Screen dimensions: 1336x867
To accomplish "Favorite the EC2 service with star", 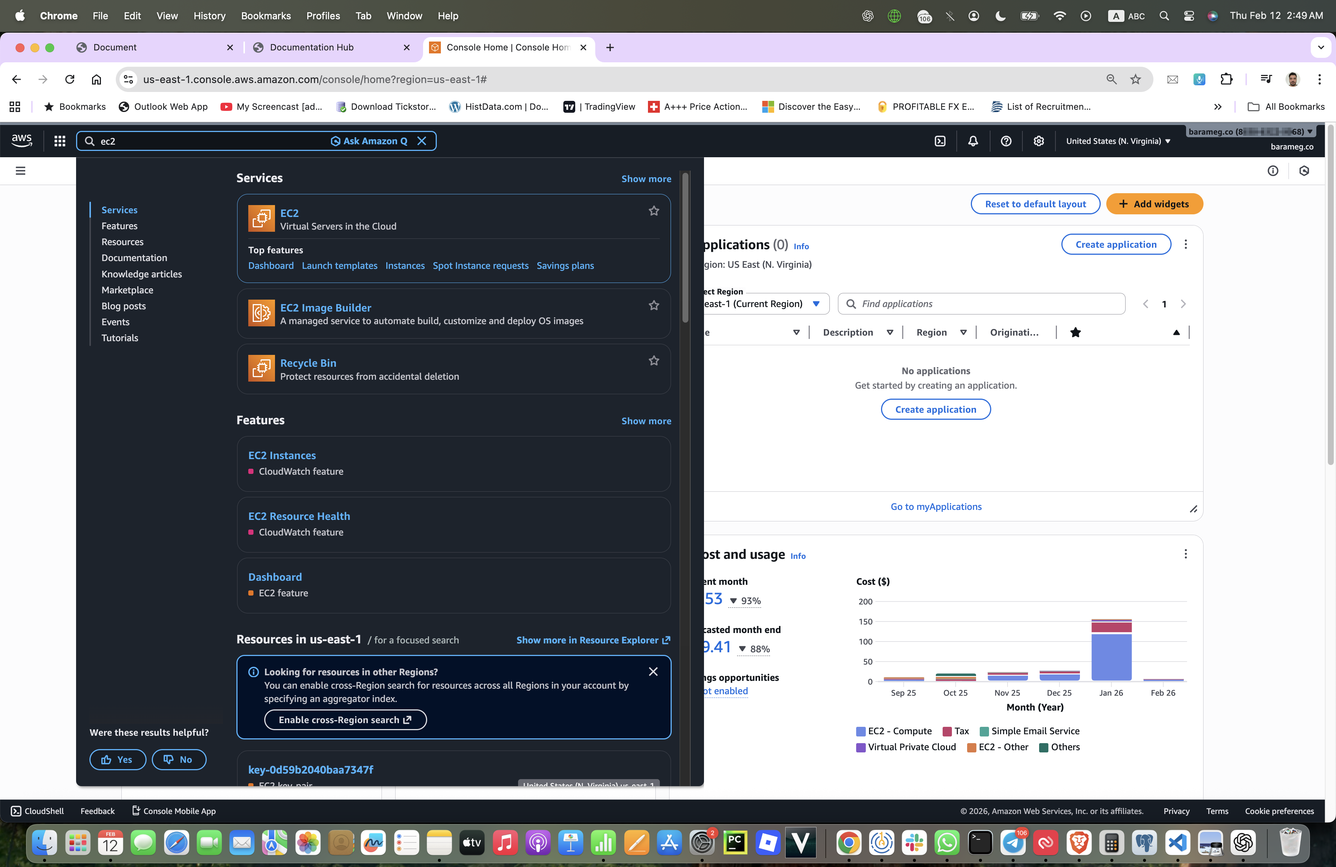I will point(654,211).
